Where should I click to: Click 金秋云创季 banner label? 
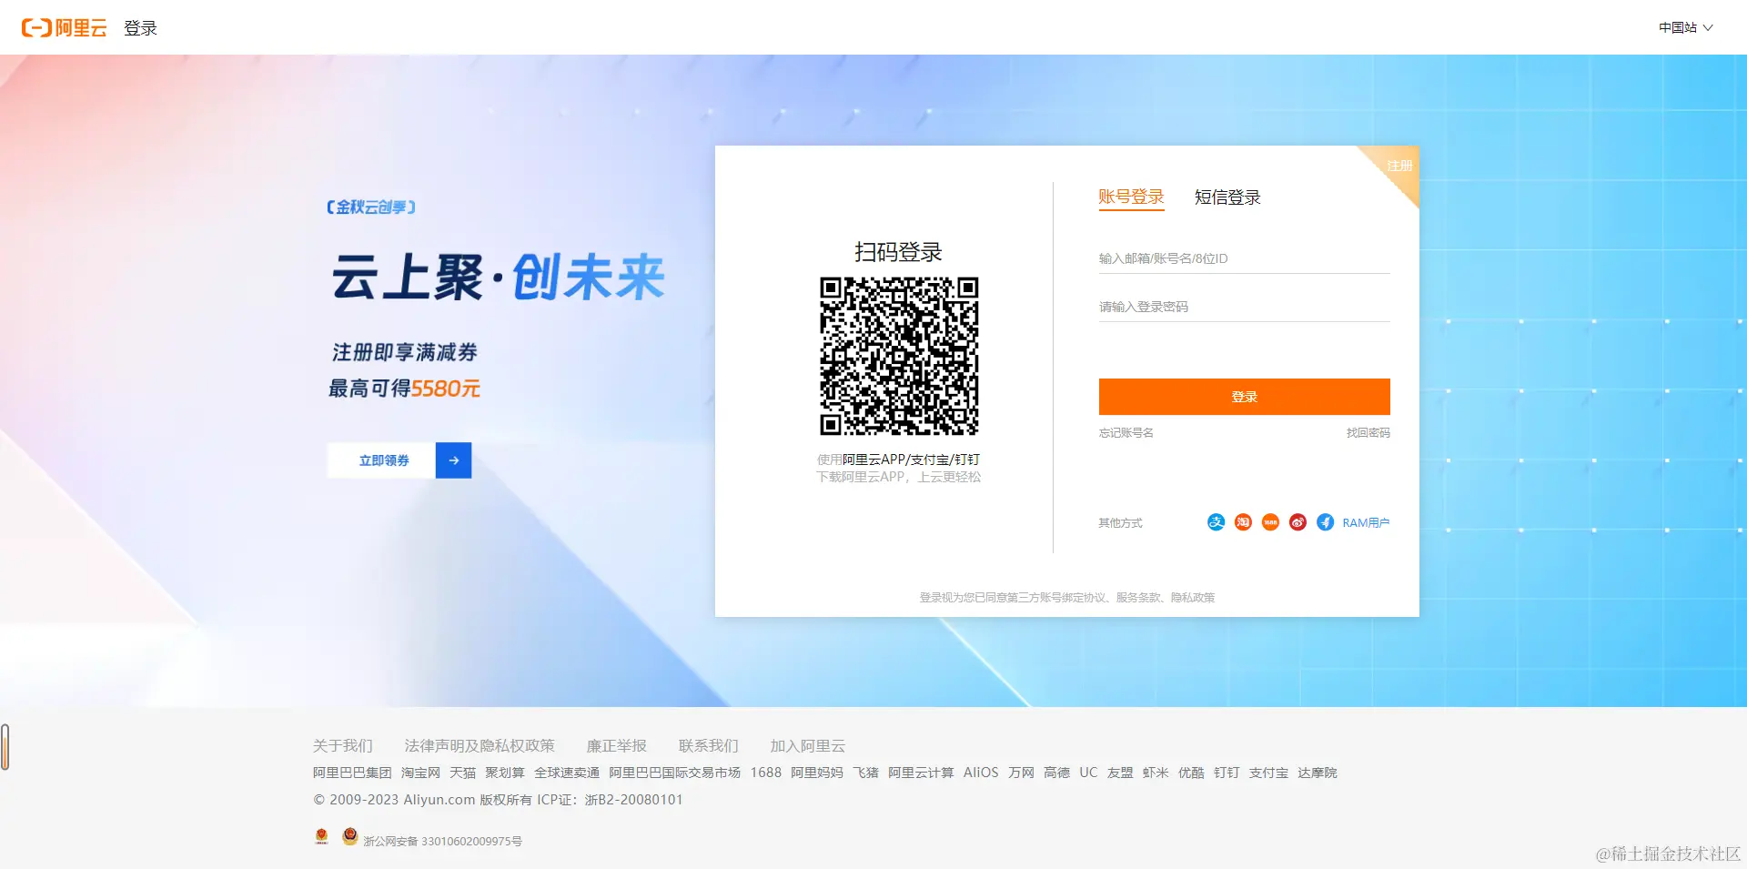pos(371,207)
